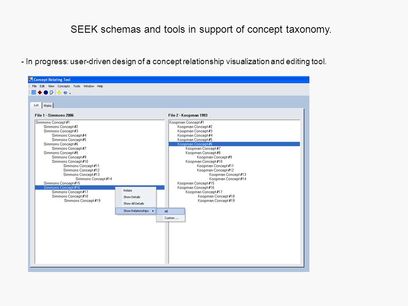Viewport: 408px width, 306px height.
Task: Select Koopman Concept #10
Action: pos(204,161)
